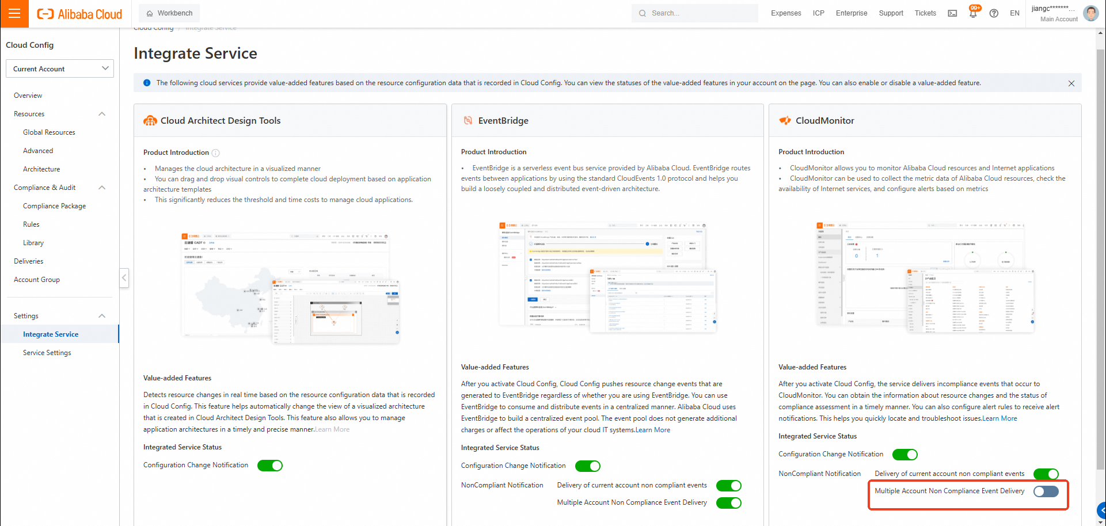Viewport: 1106px width, 526px height.
Task: Close the info banner
Action: click(1071, 83)
